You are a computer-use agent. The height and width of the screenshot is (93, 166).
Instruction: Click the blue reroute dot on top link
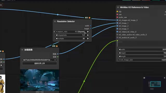tap(58, 14)
